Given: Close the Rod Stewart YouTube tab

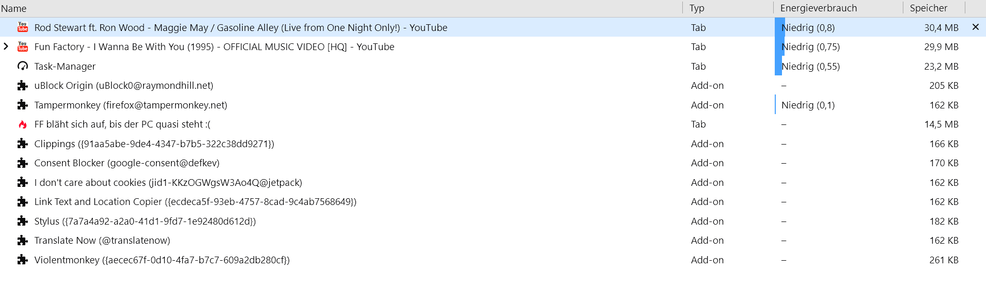Looking at the screenshot, I should click(x=975, y=27).
